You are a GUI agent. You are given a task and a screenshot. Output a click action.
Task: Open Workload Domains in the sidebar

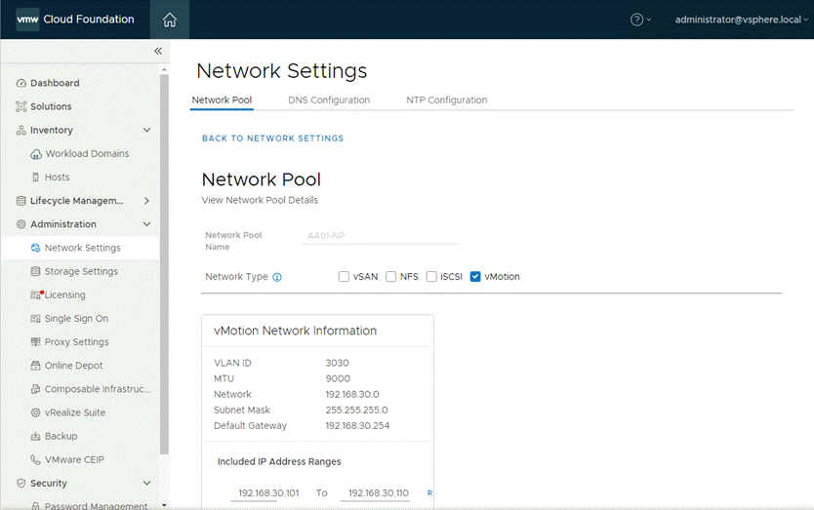click(87, 154)
